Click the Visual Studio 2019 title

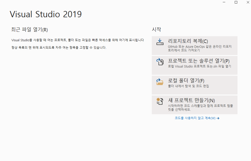(x=46, y=14)
